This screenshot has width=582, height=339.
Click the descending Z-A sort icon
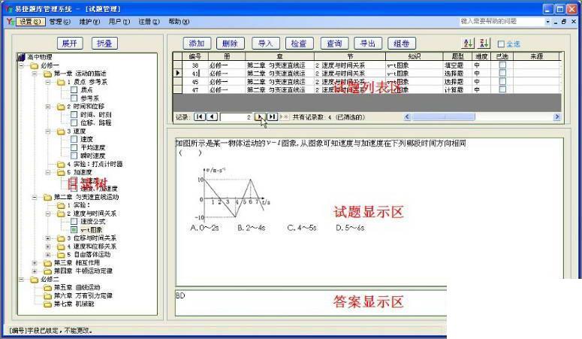click(484, 43)
